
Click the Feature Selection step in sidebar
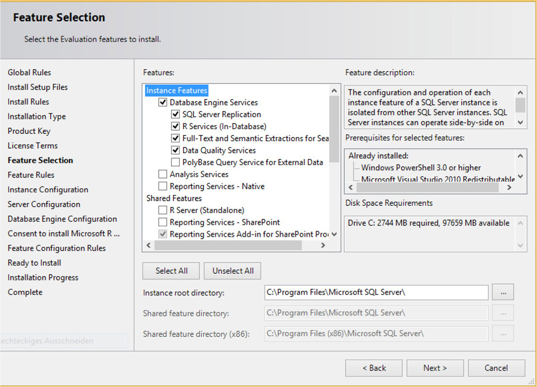(x=40, y=160)
